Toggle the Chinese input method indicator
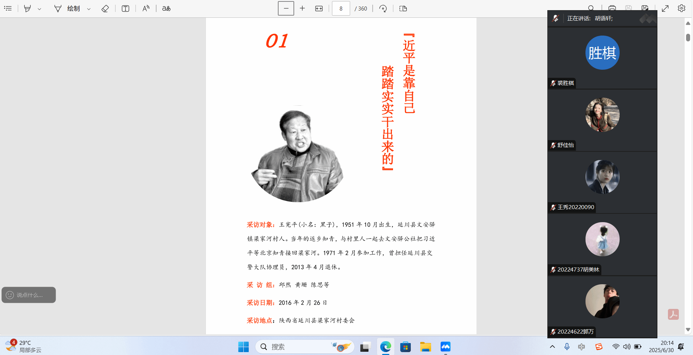This screenshot has height=355, width=693. coord(581,347)
